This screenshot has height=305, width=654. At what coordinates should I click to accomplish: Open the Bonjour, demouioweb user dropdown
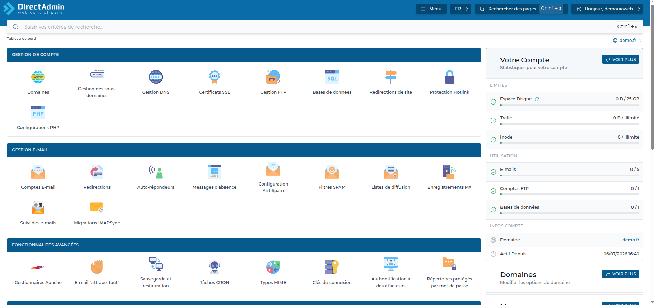pyautogui.click(x=607, y=9)
